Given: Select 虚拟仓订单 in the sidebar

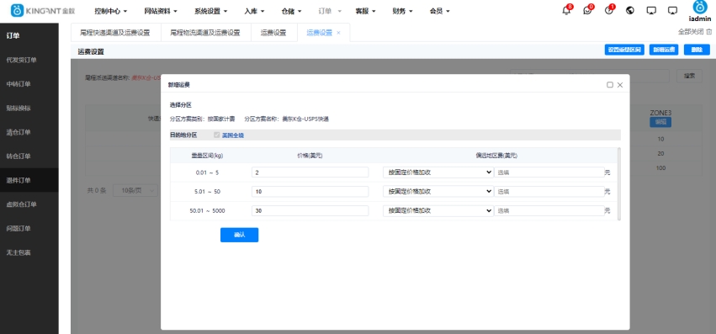Looking at the screenshot, I should click(29, 204).
